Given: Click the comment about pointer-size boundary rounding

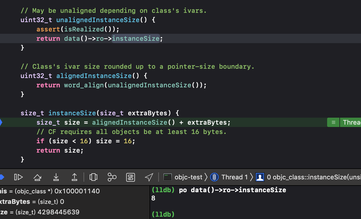Looking at the screenshot, I should tap(138, 67).
